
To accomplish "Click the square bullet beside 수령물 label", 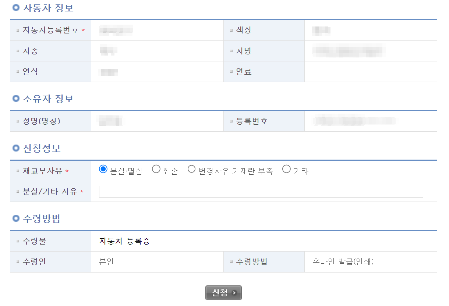I will [17, 241].
